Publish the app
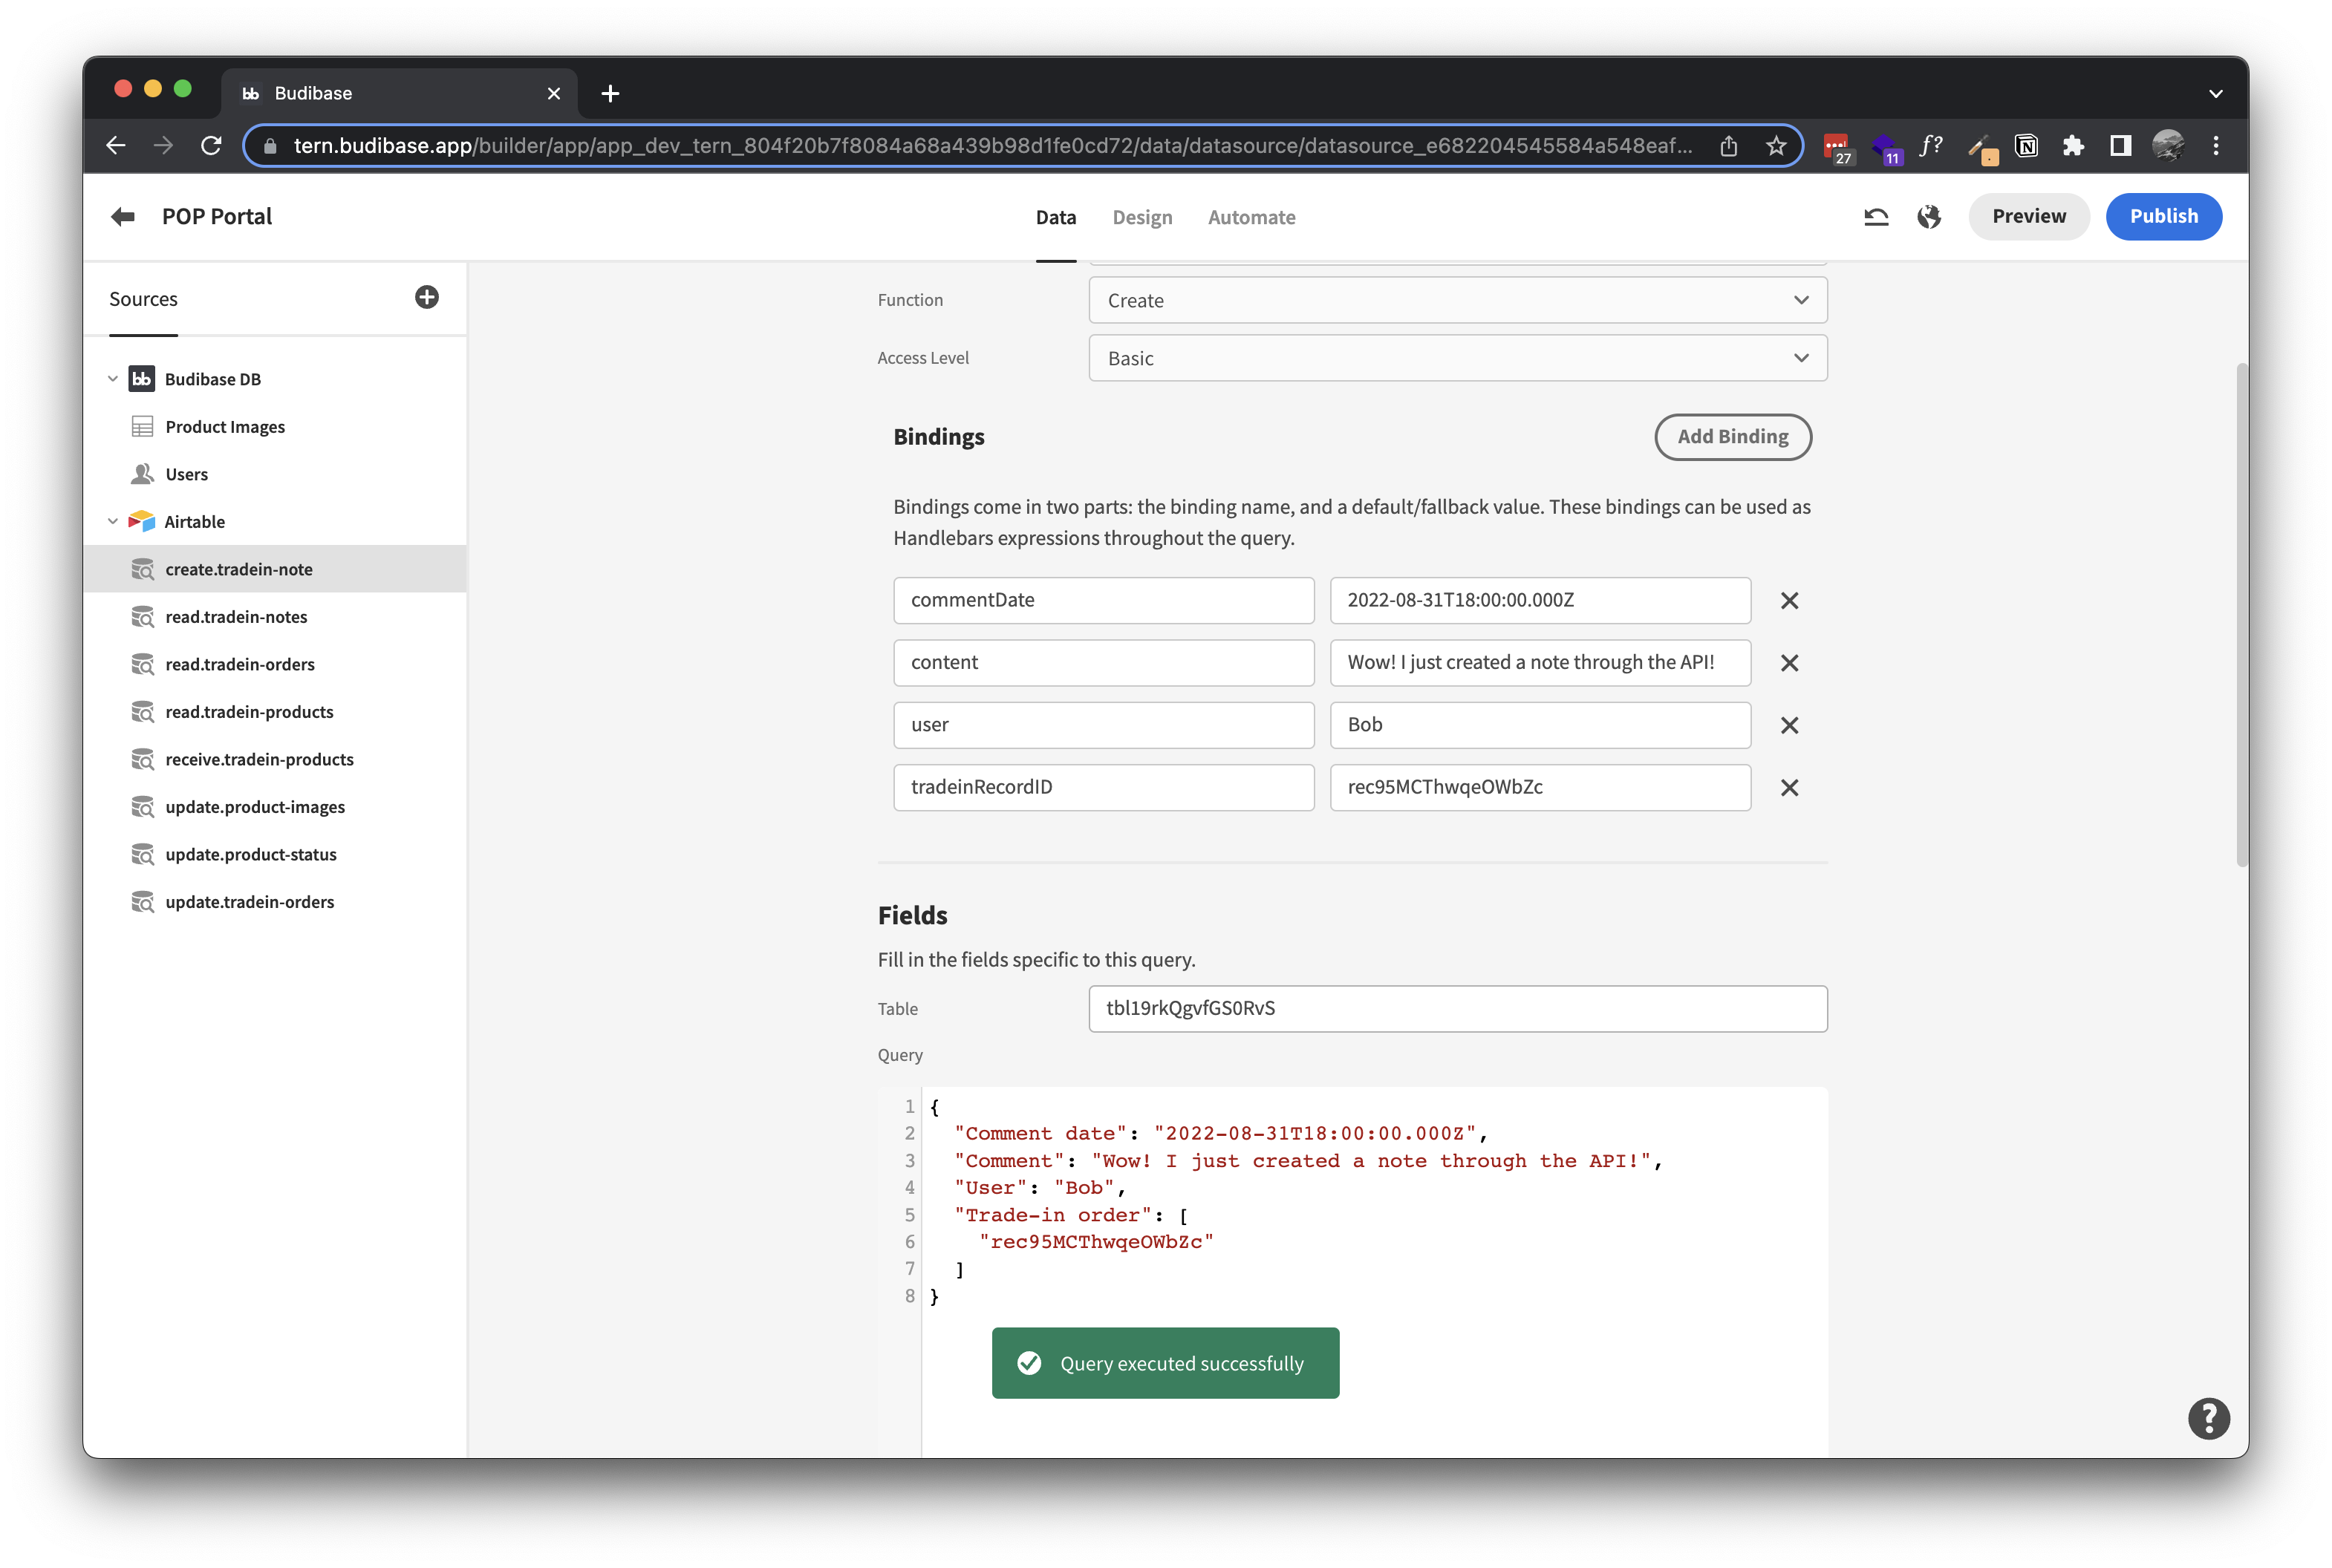Viewport: 2332px width, 1568px height. coord(2163,216)
